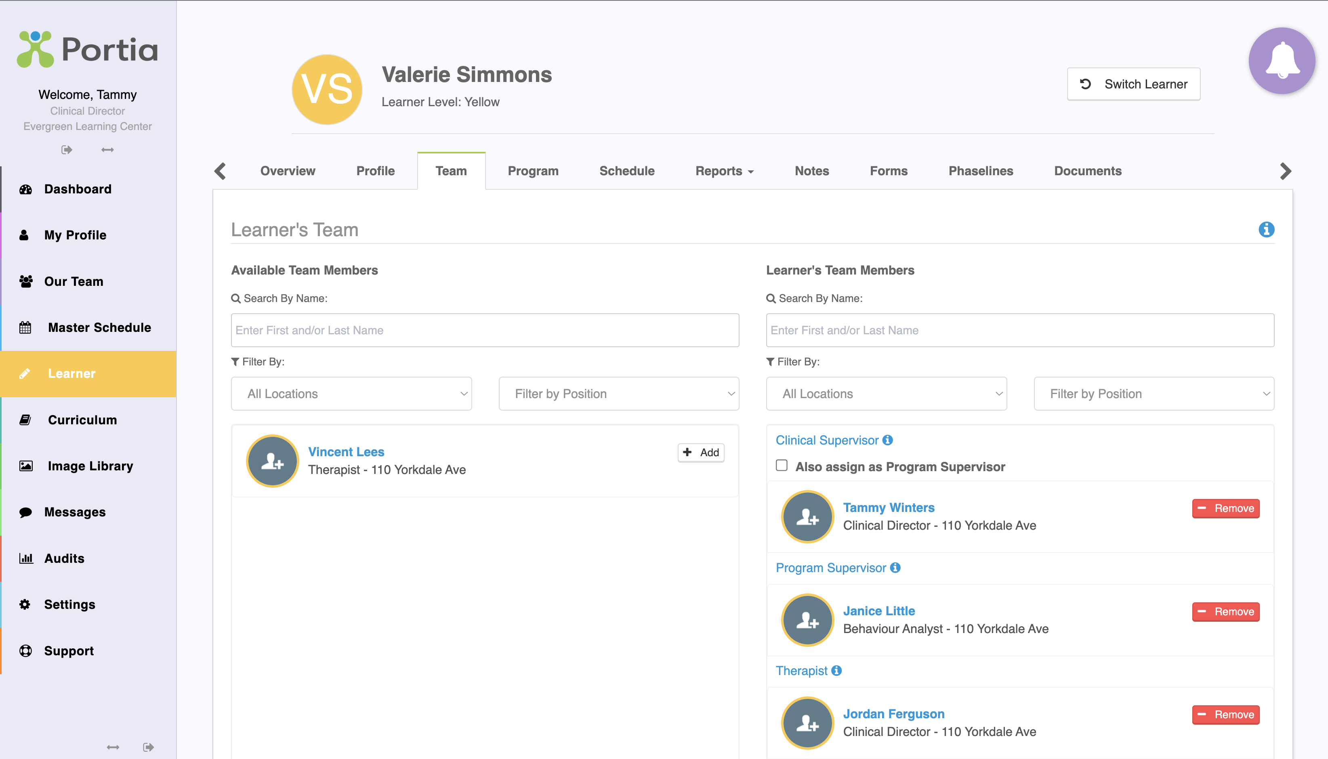
Task: Click Available Team Members name search field
Action: pos(484,330)
